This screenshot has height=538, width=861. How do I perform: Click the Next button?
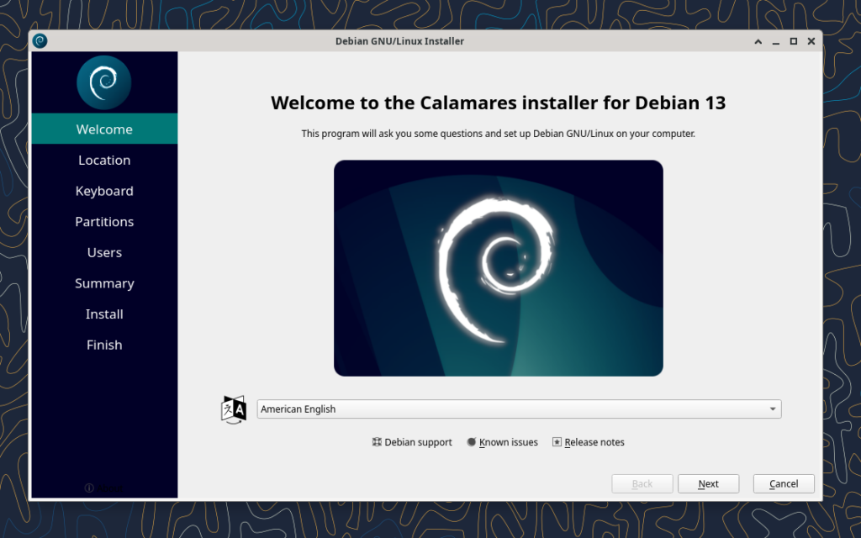[708, 483]
